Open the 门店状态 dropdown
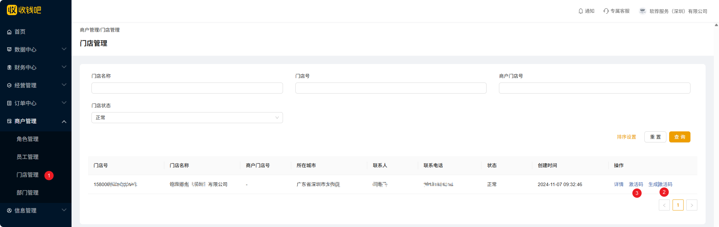 click(x=187, y=118)
